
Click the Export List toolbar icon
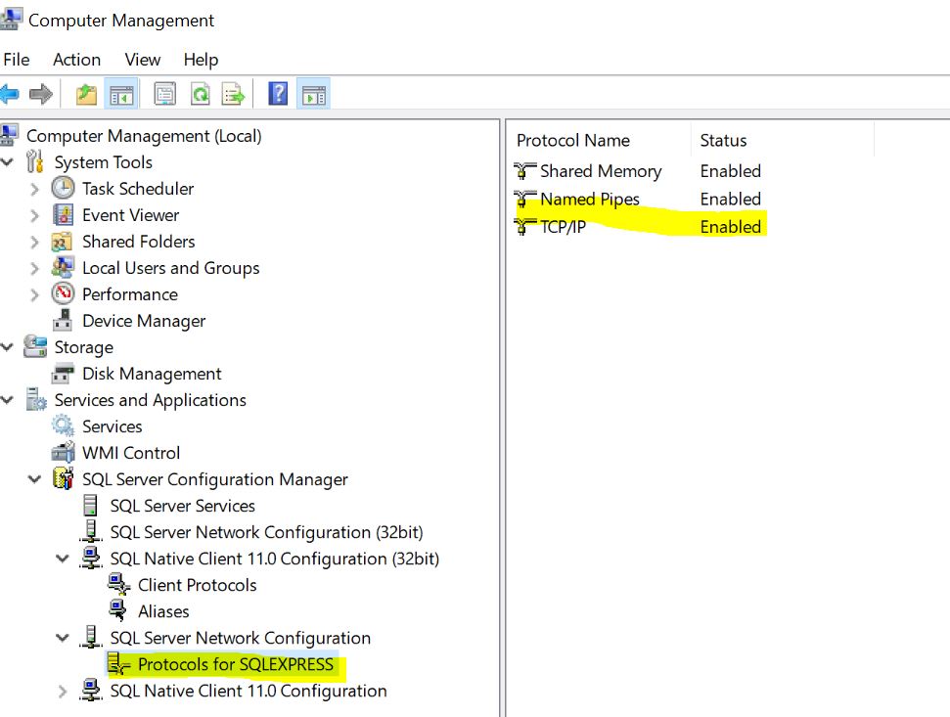click(x=233, y=93)
